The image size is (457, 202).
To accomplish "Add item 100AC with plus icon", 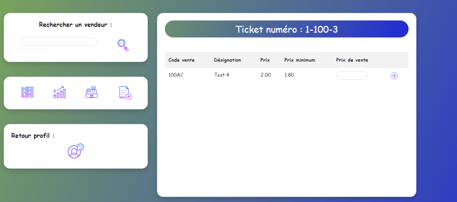I will point(394,76).
